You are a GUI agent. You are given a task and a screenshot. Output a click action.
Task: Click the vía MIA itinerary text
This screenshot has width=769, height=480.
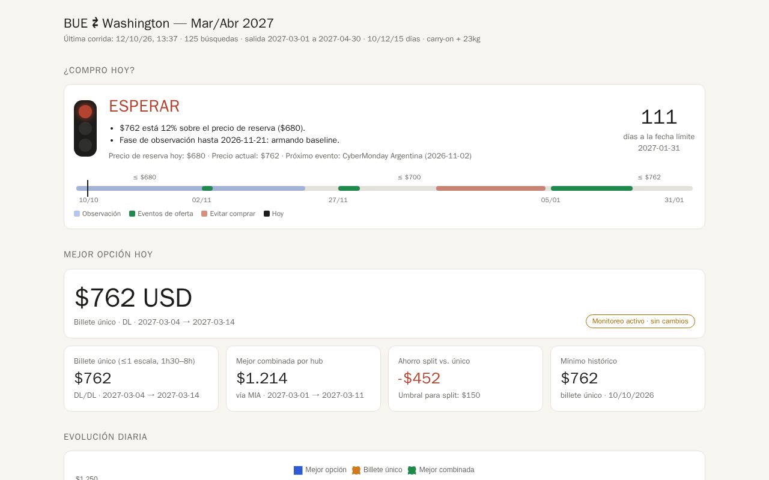click(300, 395)
